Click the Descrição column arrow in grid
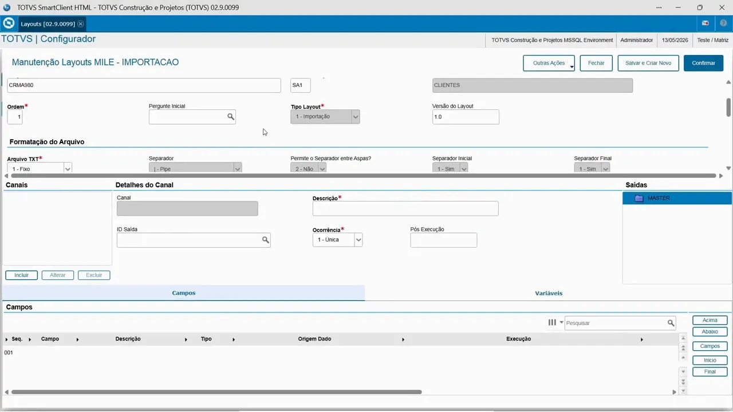Screen dimensions: 733x412 click(186, 340)
